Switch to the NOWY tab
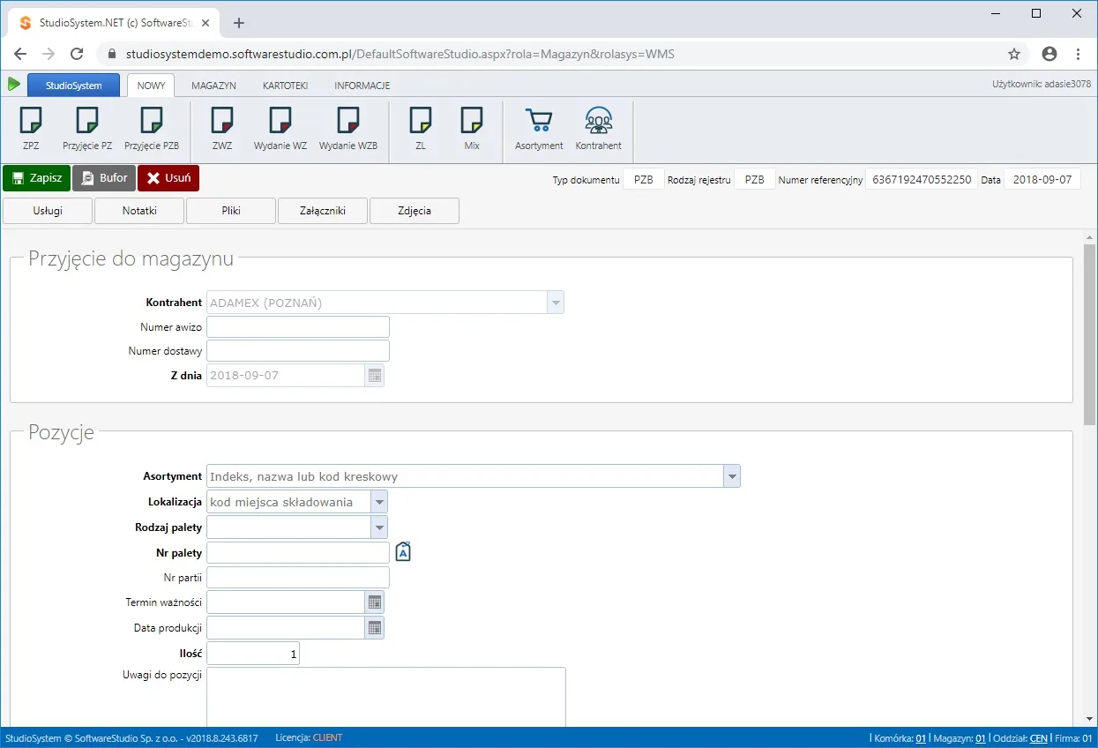The width and height of the screenshot is (1098, 748). click(151, 86)
